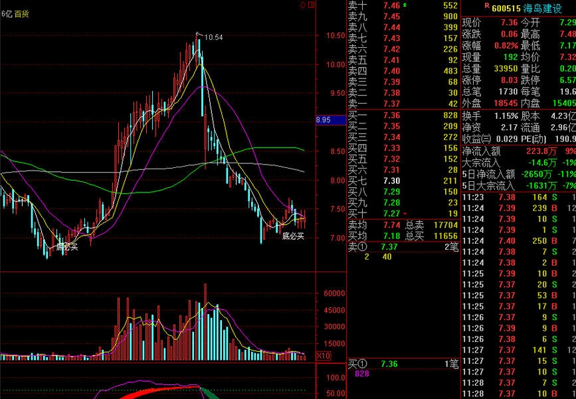Click the 买① circled level indicator
Image resolution: width=576 pixels, height=399 pixels.
point(357,364)
